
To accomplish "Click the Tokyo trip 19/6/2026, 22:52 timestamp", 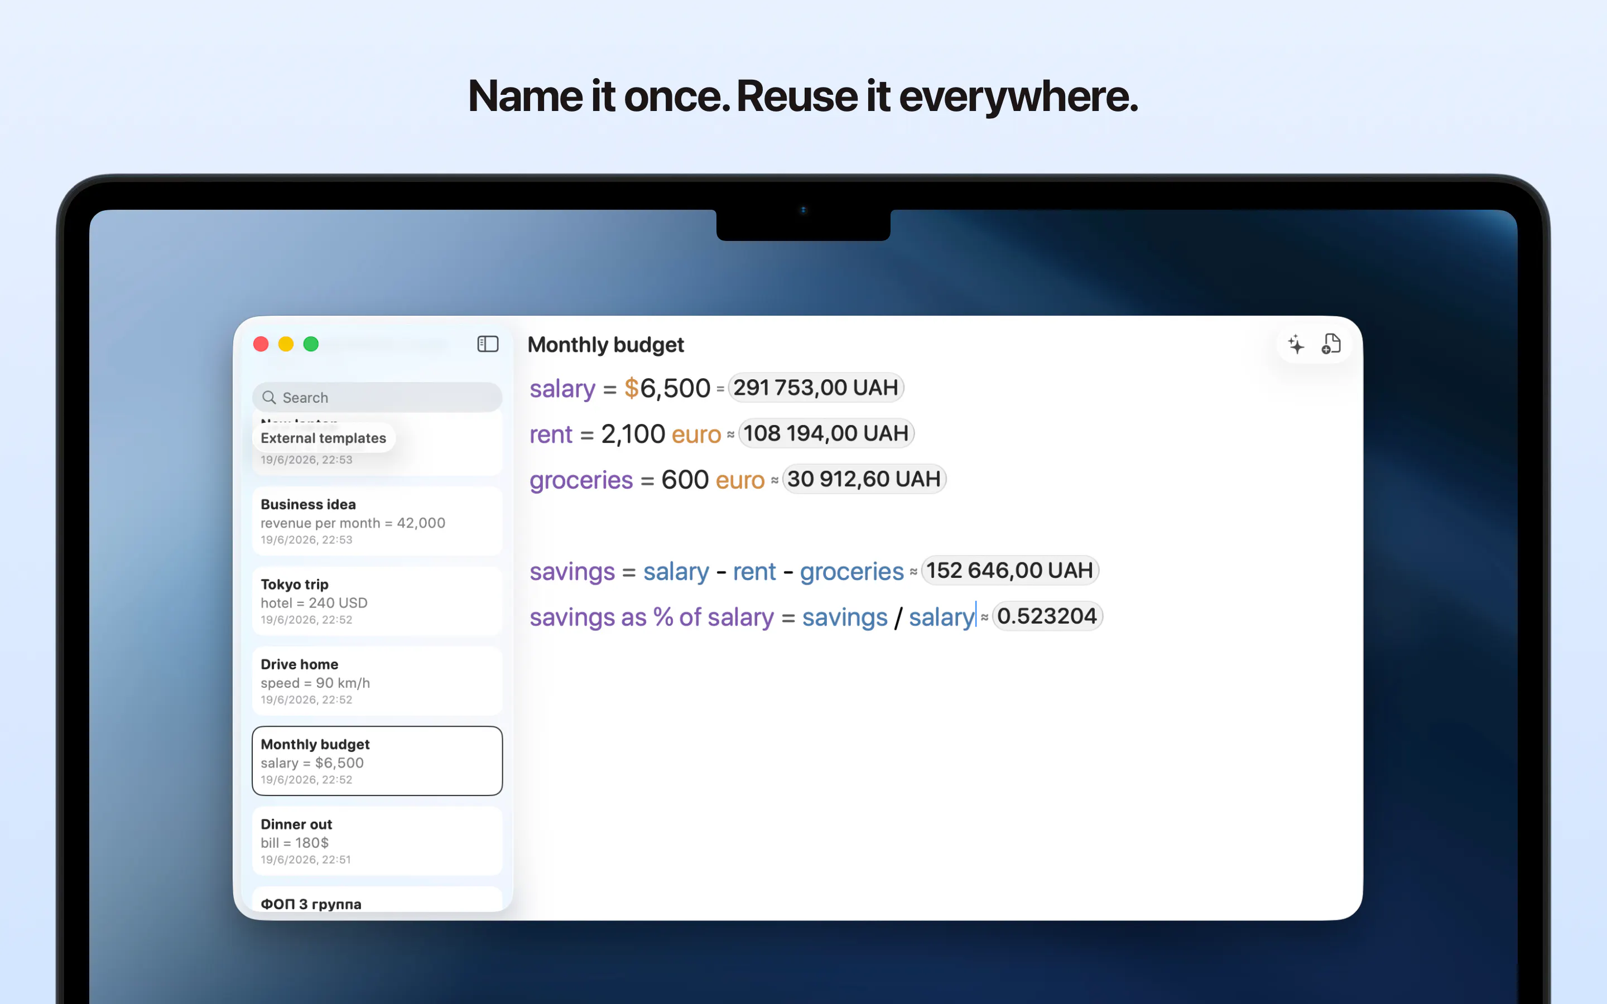I will coord(306,620).
